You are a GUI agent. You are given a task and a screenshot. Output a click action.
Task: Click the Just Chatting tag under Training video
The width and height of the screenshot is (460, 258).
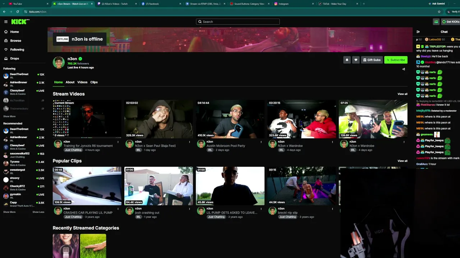73,150
